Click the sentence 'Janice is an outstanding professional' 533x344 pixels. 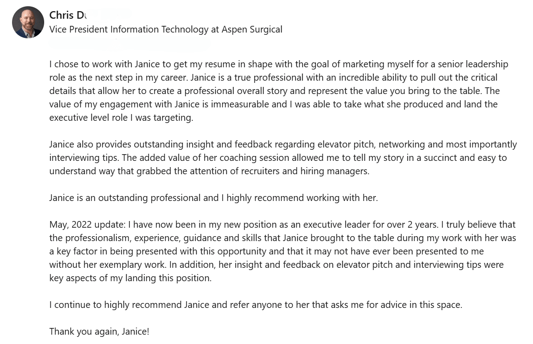click(213, 198)
